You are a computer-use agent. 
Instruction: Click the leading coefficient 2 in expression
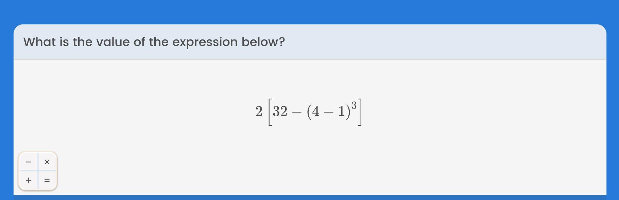(x=259, y=111)
